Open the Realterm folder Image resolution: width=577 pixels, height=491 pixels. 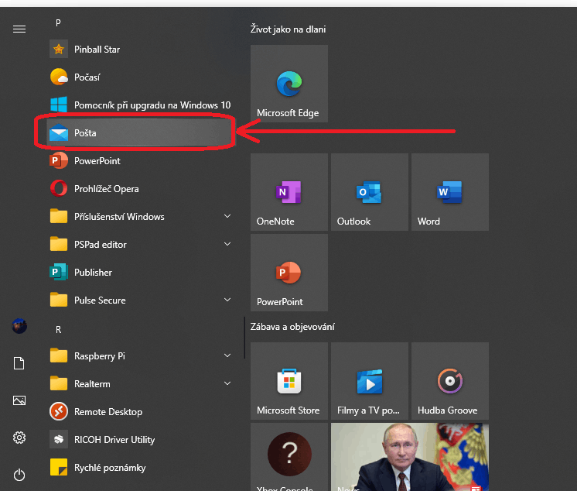(x=140, y=384)
